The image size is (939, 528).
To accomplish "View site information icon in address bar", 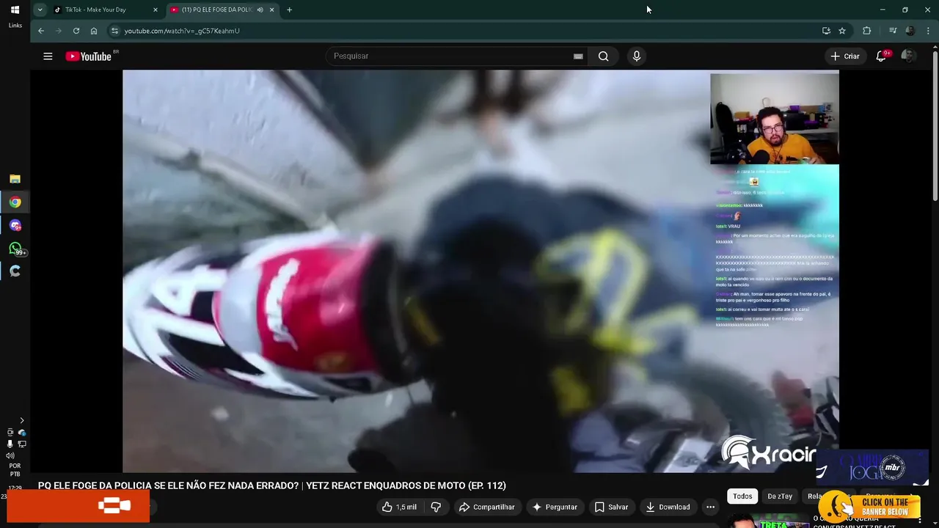I will (x=114, y=31).
